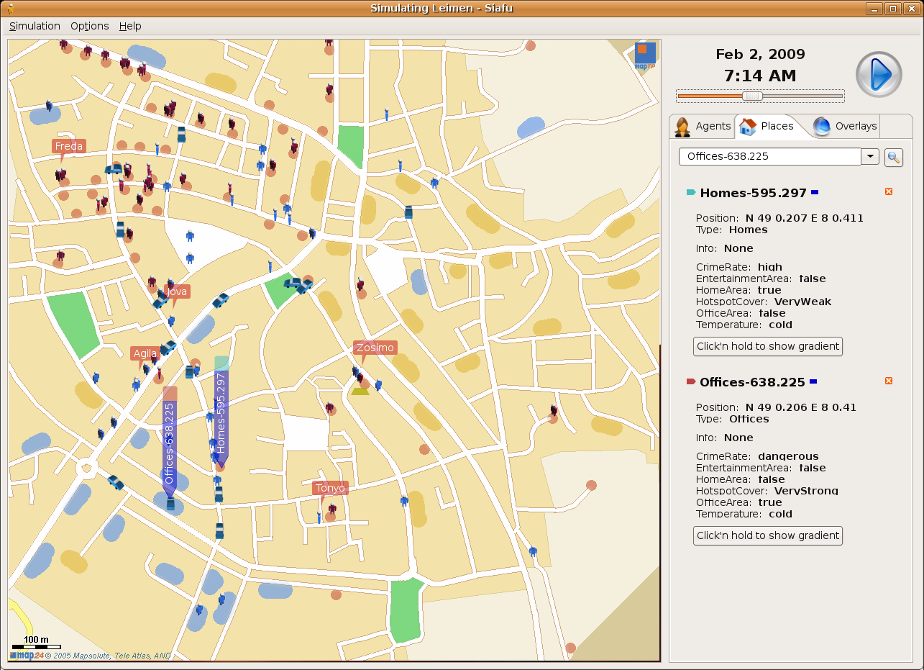Viewport: 924px width, 670px height.
Task: Click the date text Feb 2, 2009
Action: pos(761,54)
